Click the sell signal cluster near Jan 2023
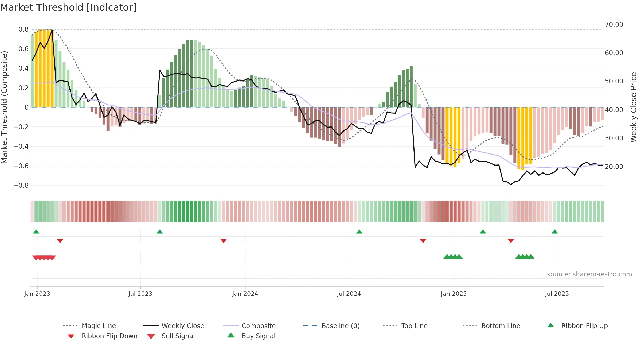 [x=44, y=258]
